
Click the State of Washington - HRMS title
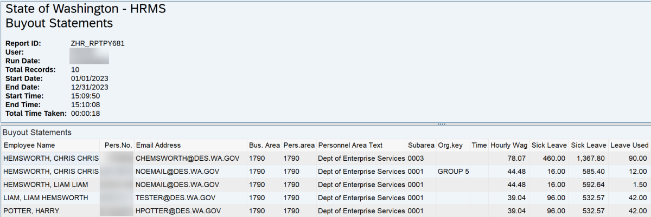86,9
